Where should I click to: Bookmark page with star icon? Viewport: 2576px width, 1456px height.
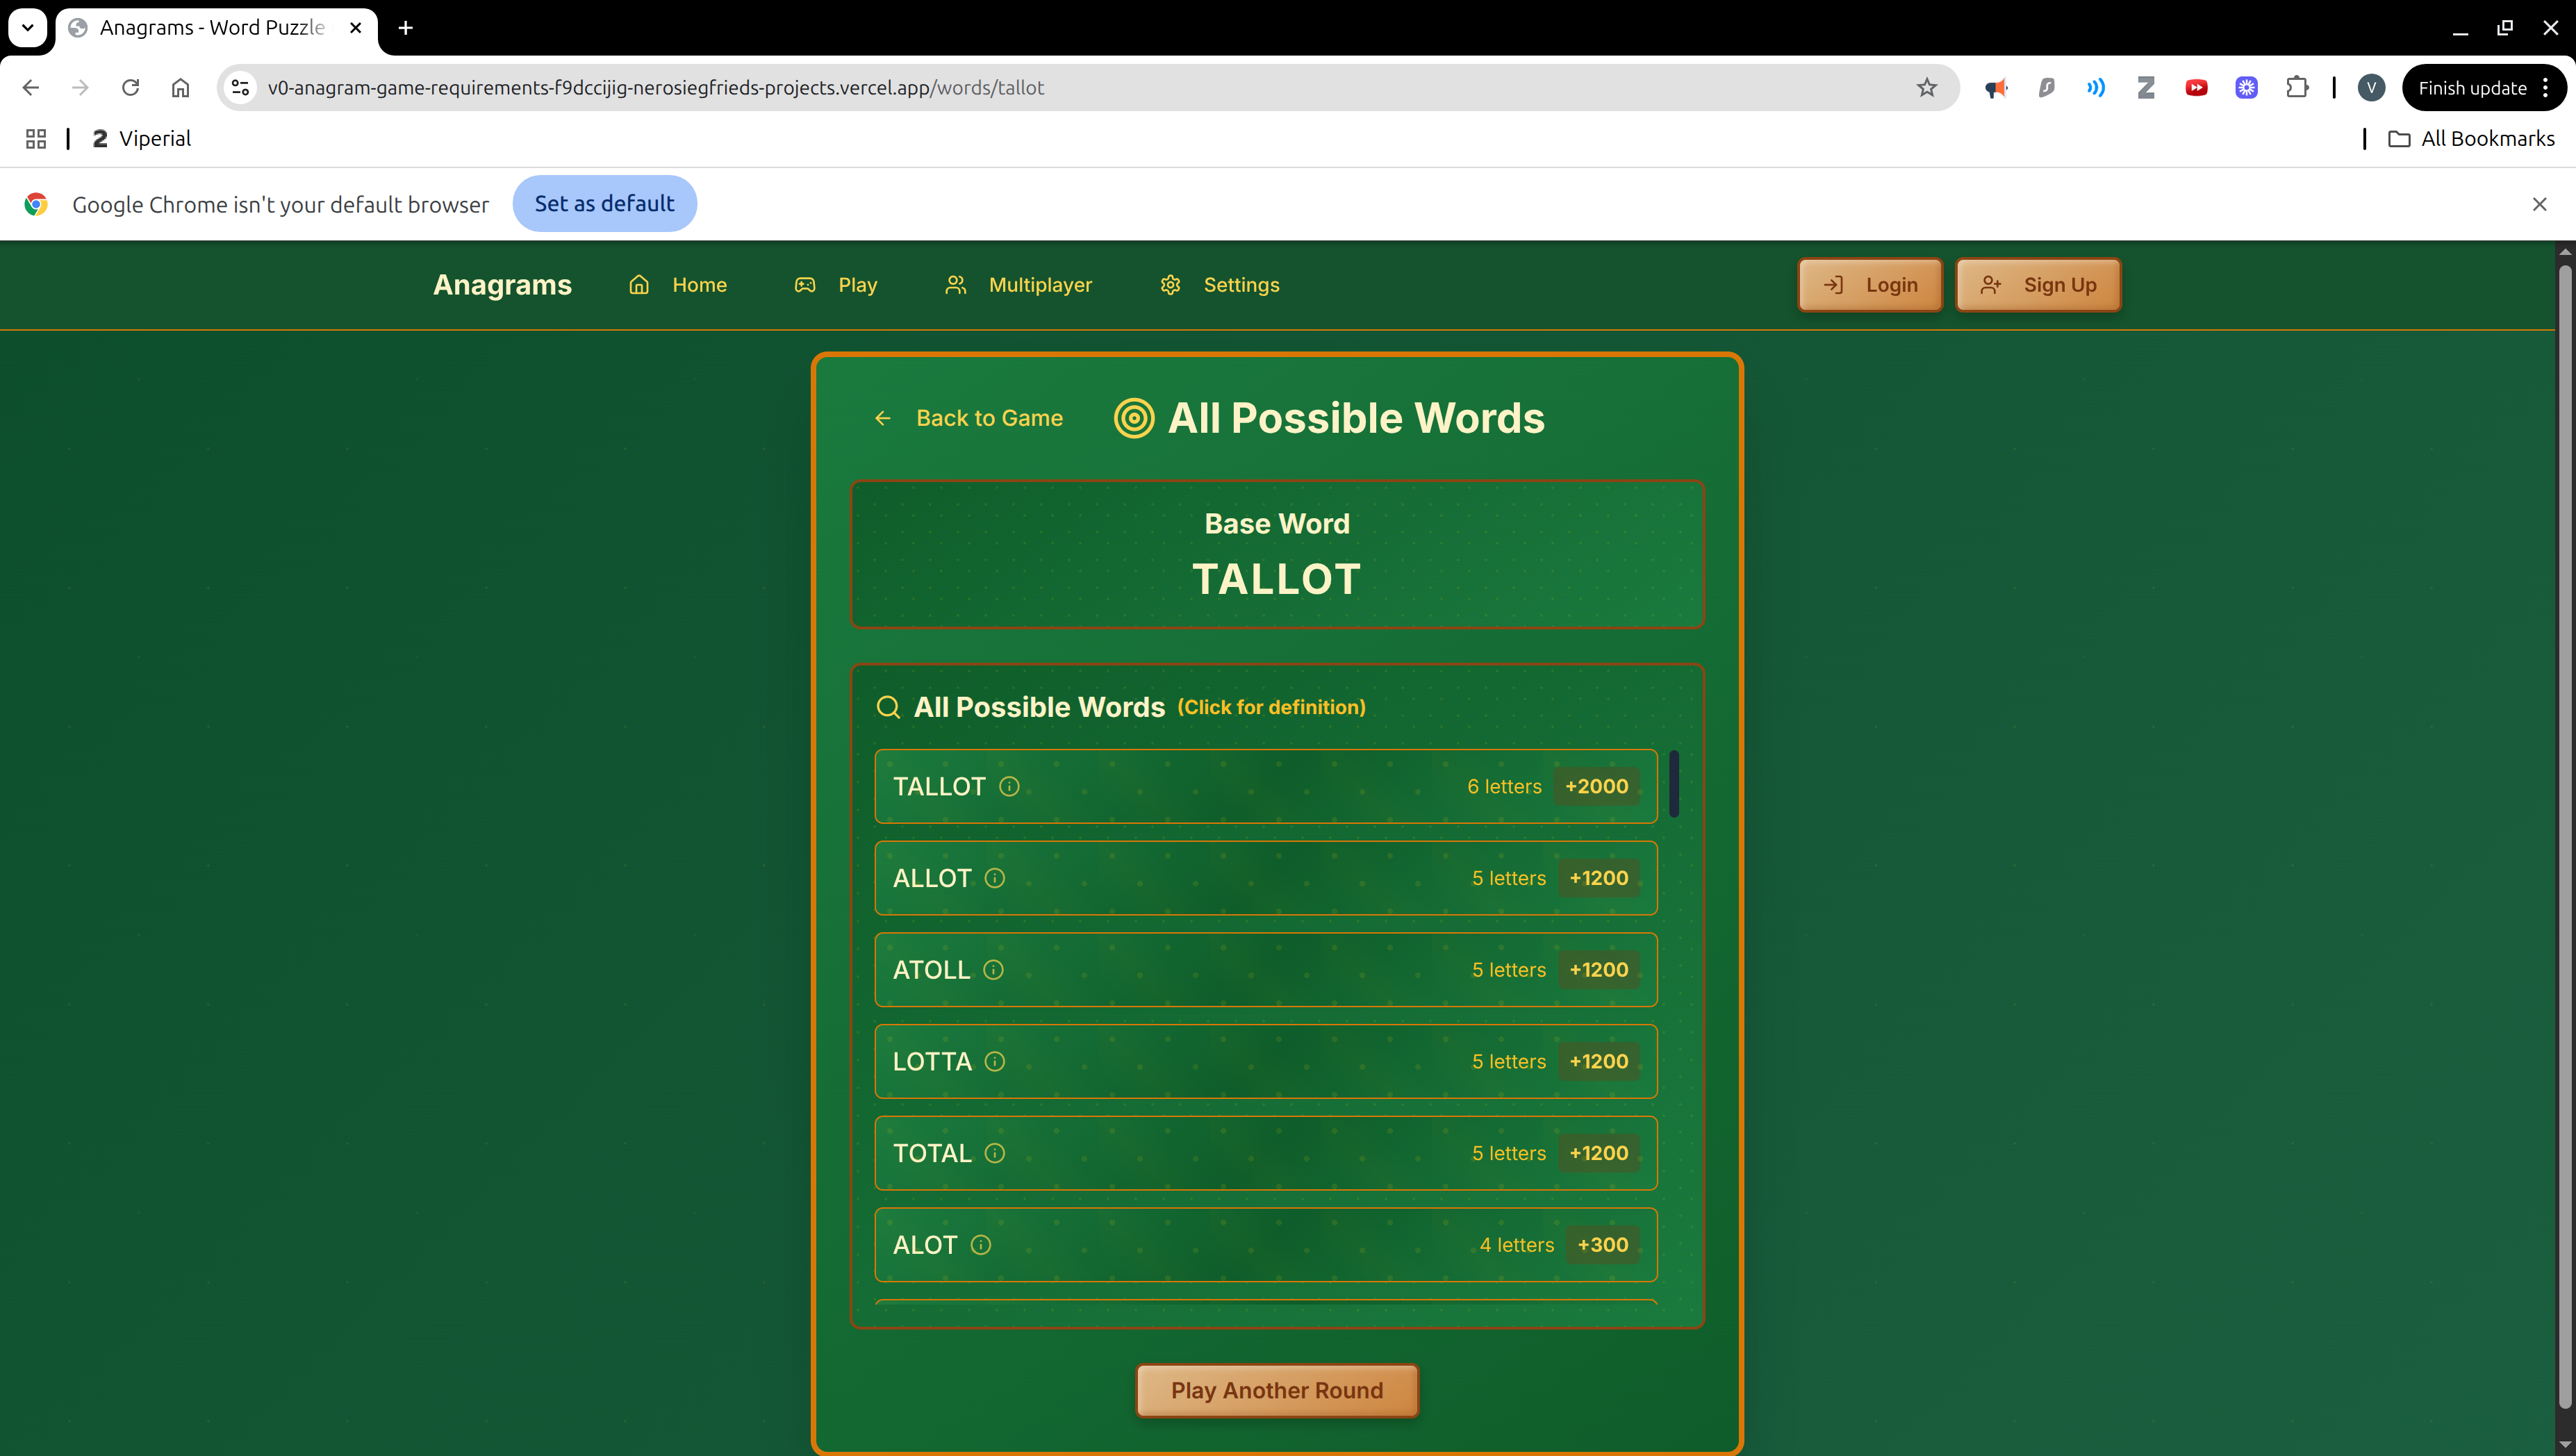(1926, 88)
